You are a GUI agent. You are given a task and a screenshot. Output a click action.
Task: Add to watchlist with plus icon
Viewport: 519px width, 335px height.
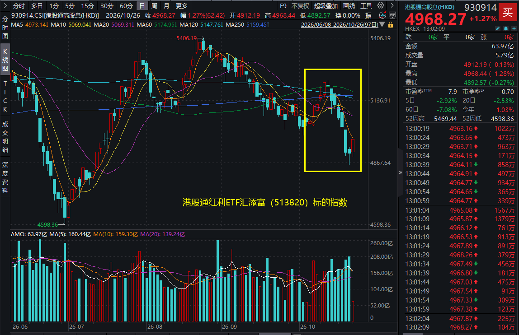[514, 29]
